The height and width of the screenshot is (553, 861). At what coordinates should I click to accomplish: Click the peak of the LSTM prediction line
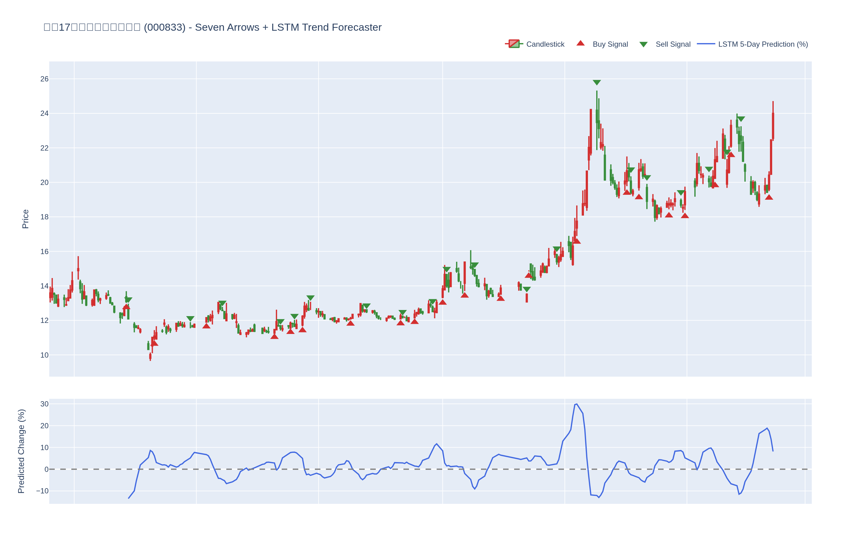(576, 404)
